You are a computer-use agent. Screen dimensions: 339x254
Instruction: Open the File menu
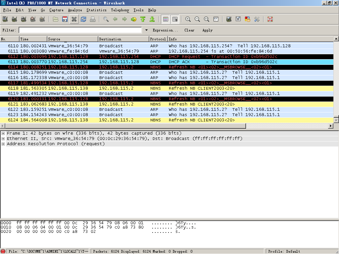click(x=7, y=10)
